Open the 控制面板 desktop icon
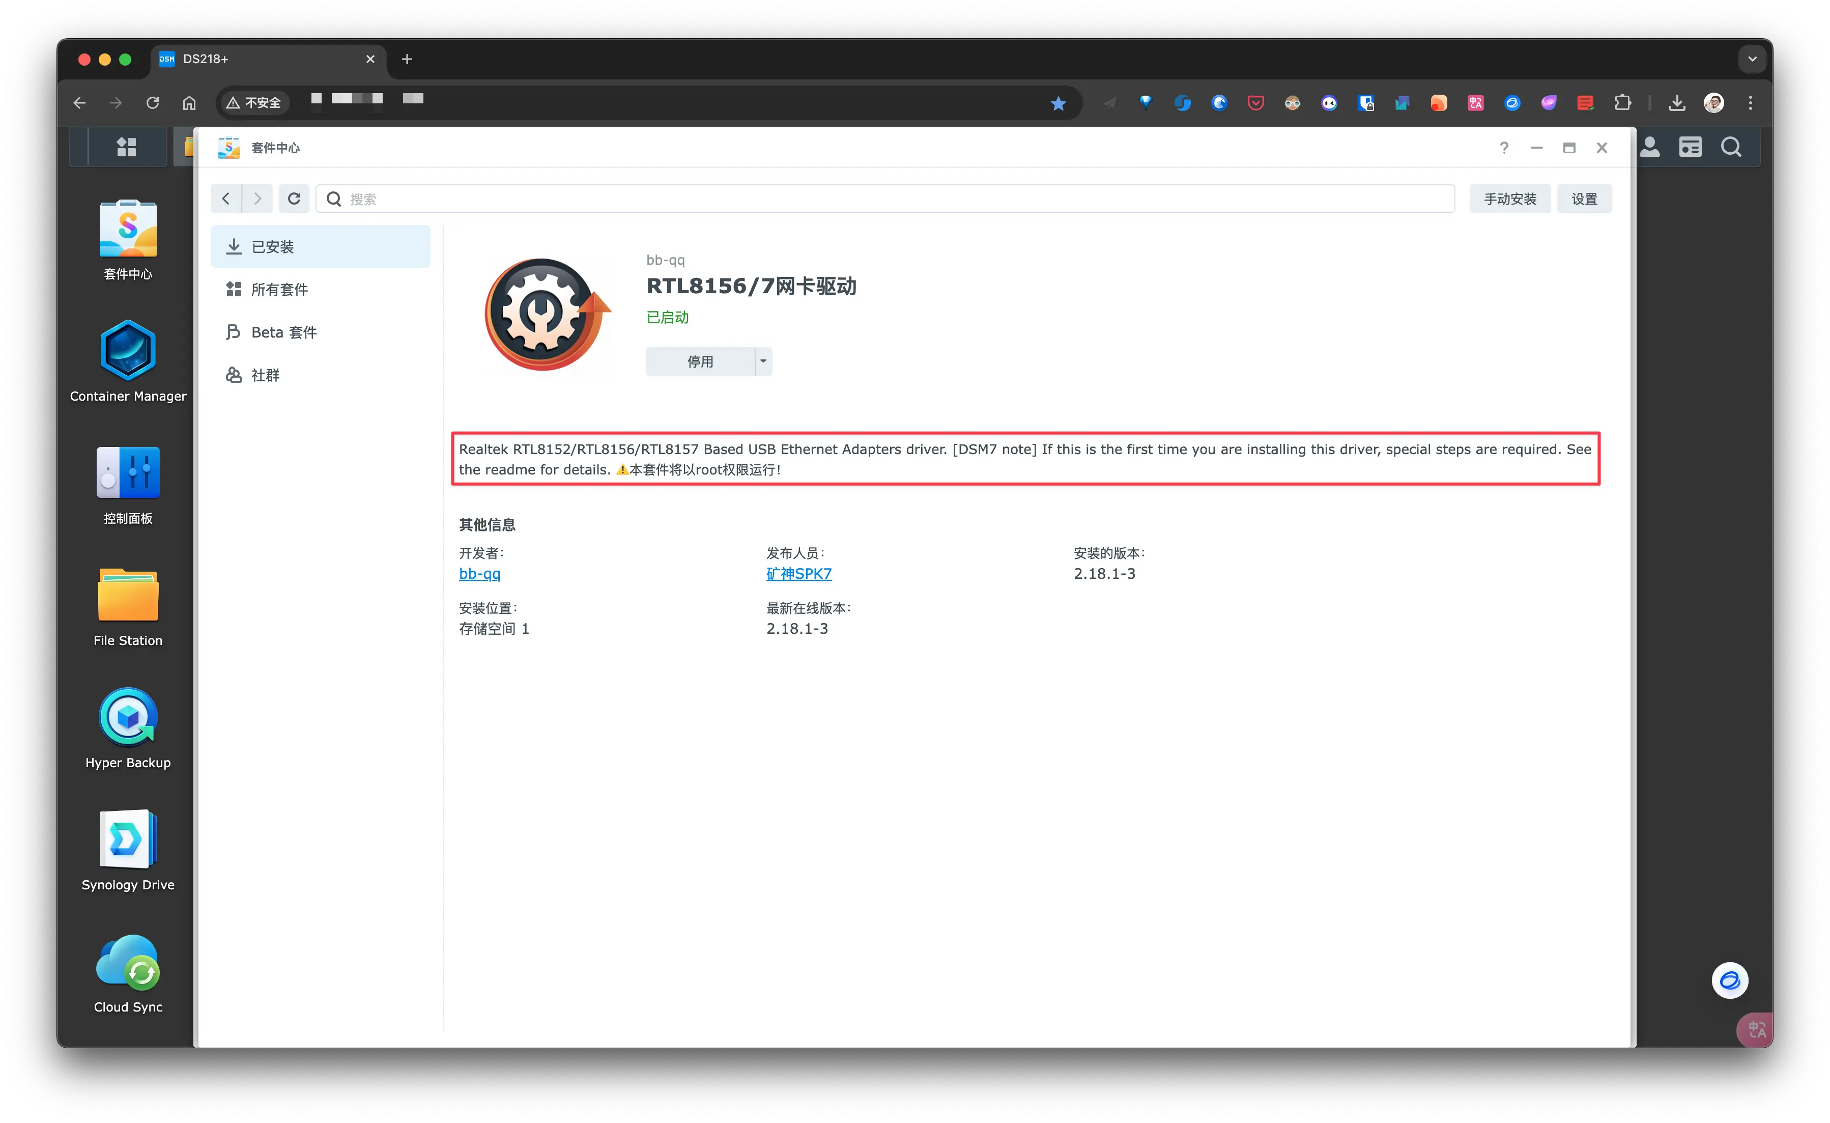 point(128,472)
